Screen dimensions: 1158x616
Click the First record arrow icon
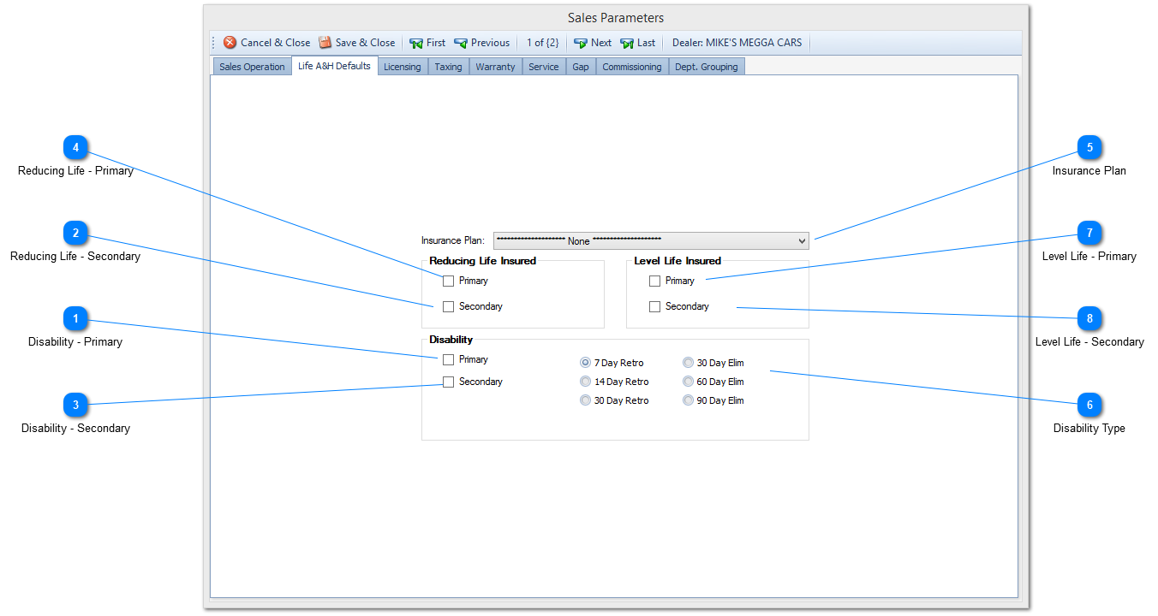[416, 43]
